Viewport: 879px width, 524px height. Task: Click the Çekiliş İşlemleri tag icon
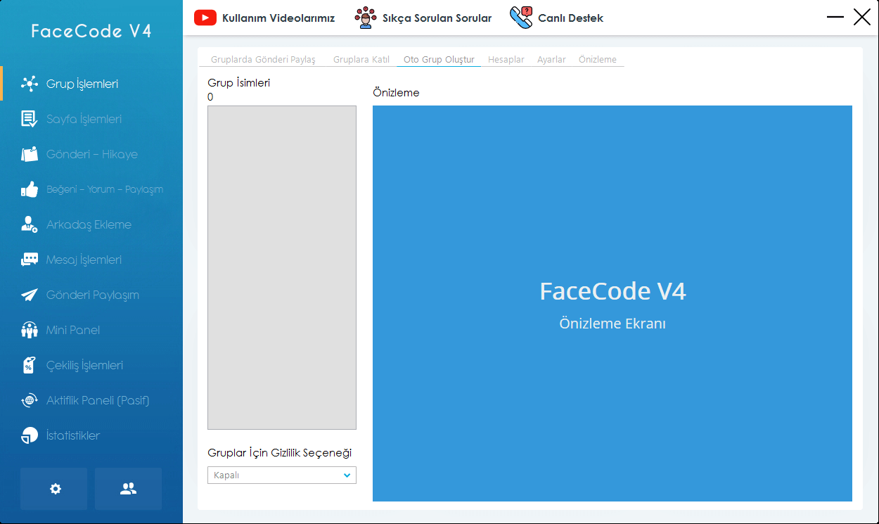click(x=30, y=365)
